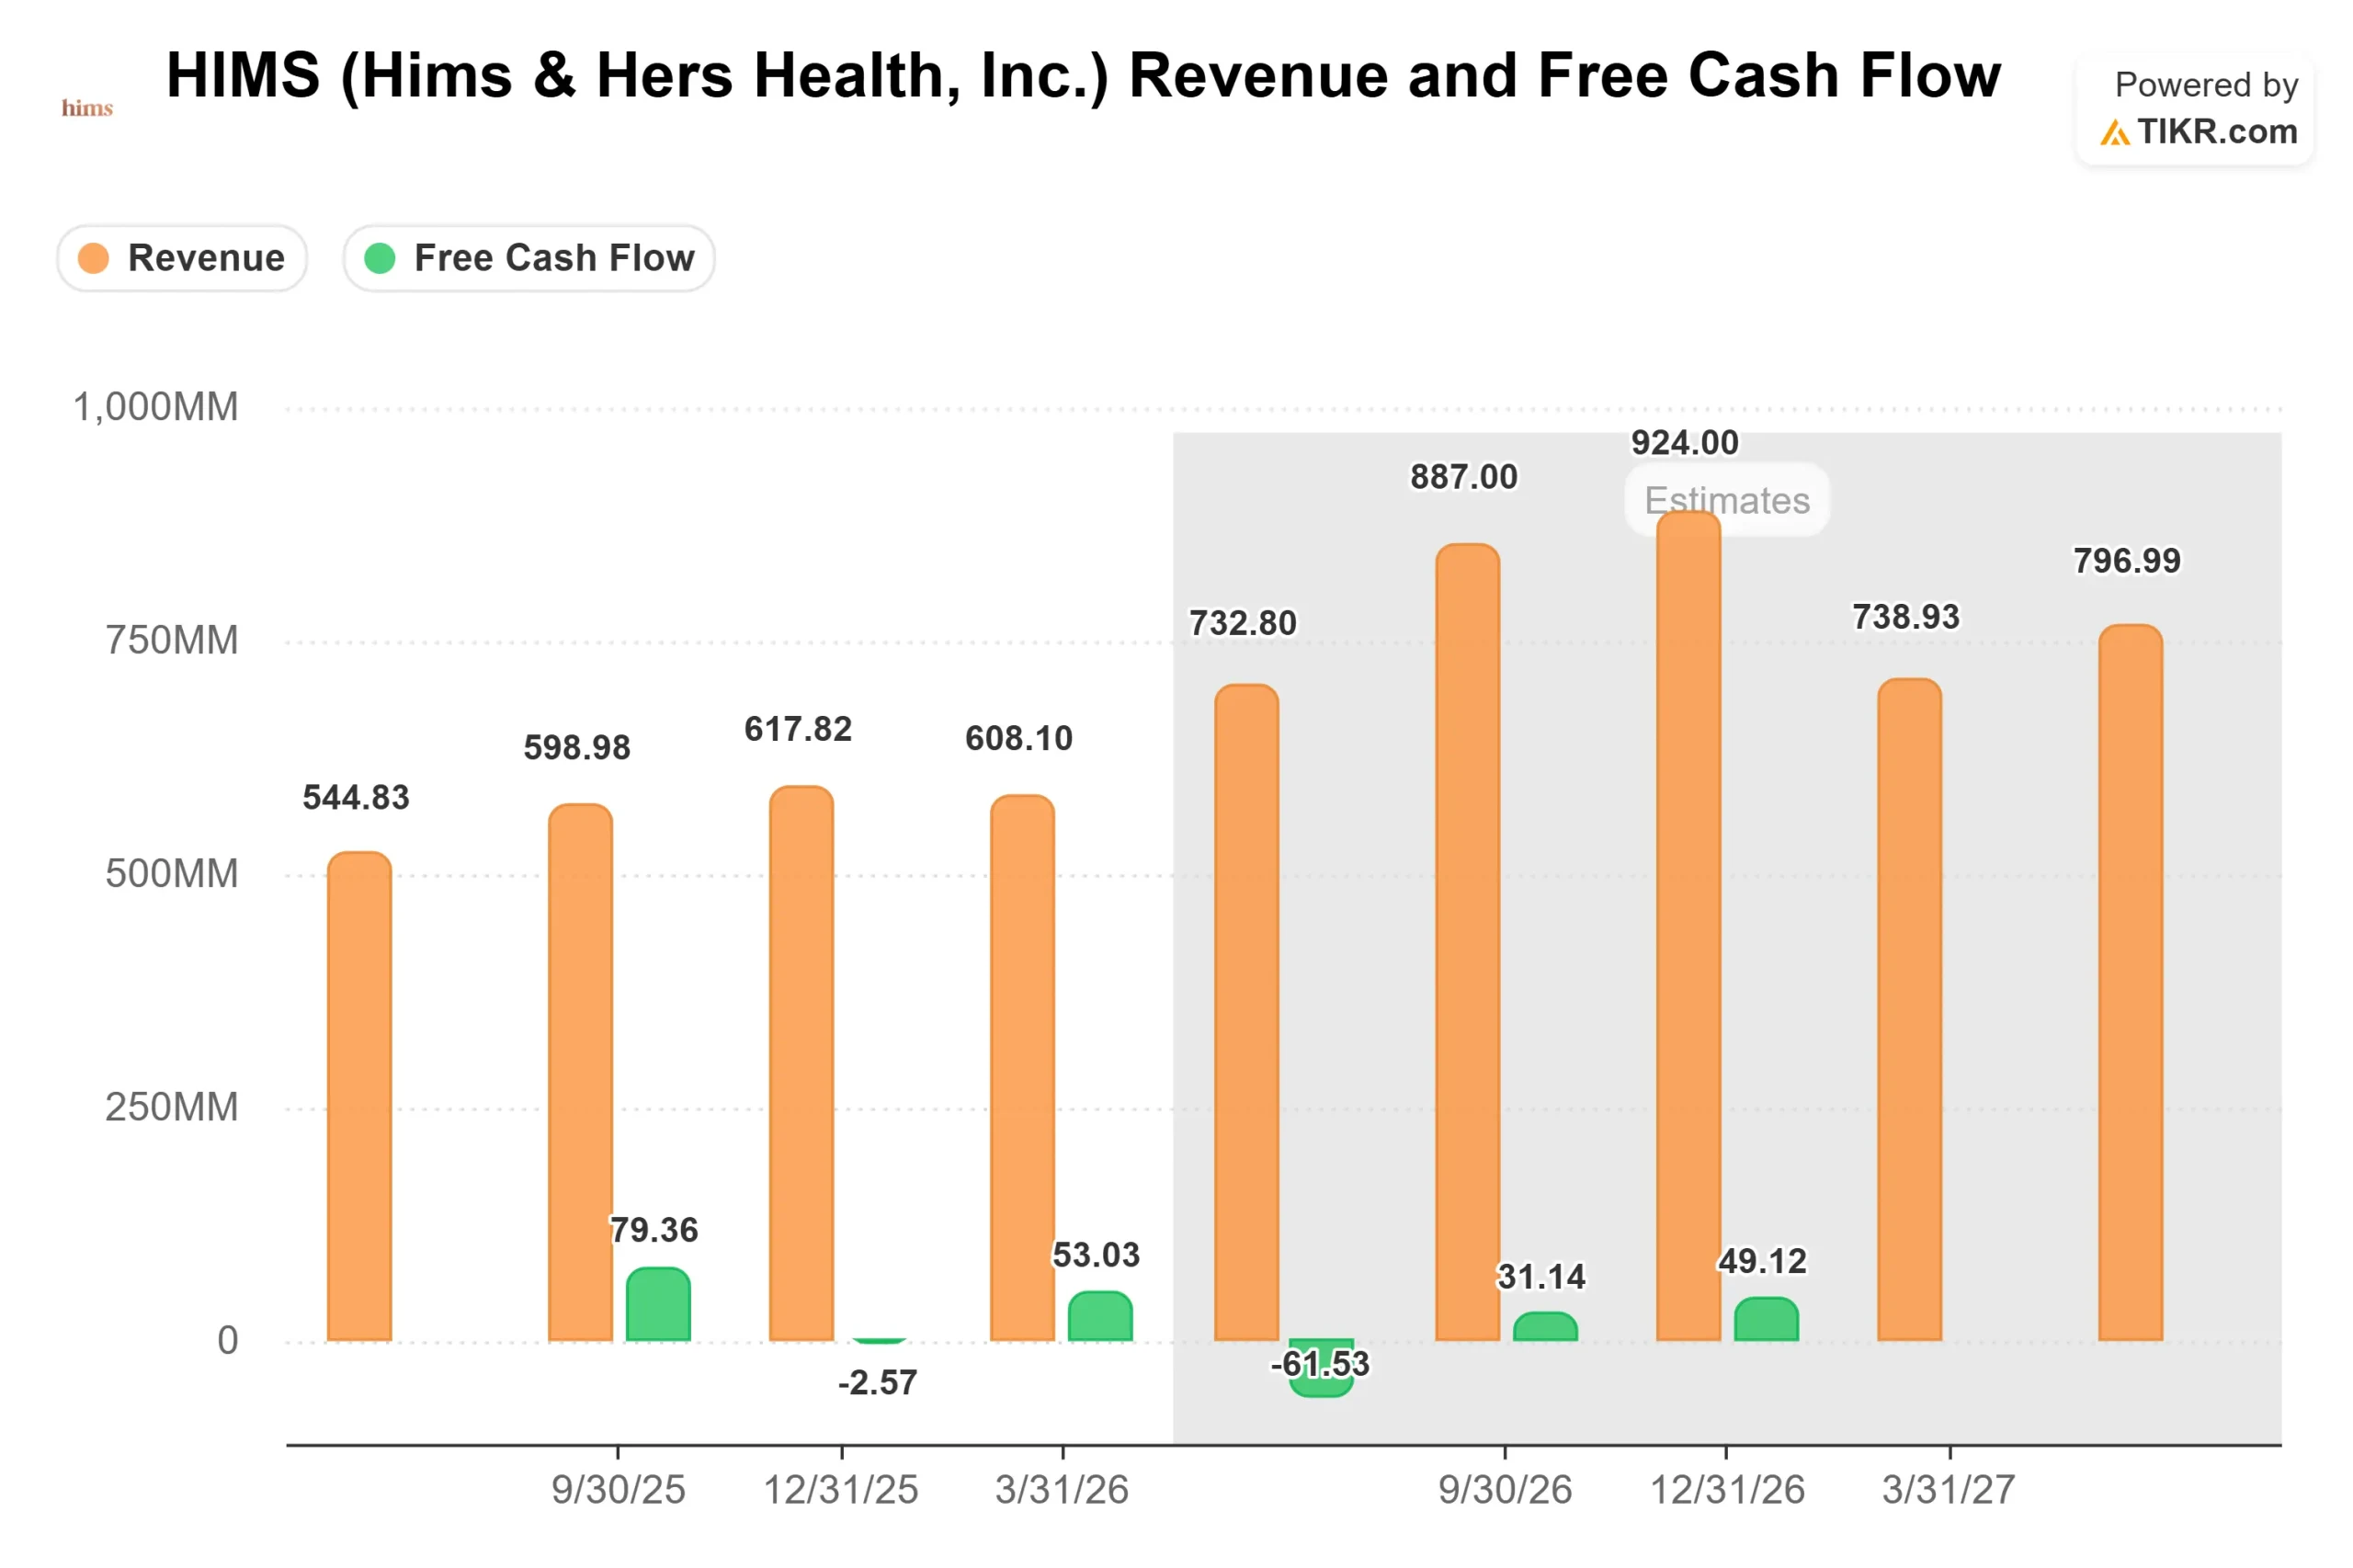Click the 79.36 data label

[x=655, y=1231]
